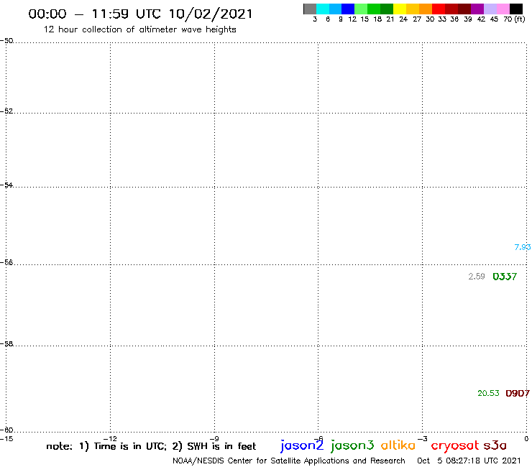Select the black swatch ending the scale

pyautogui.click(x=515, y=9)
